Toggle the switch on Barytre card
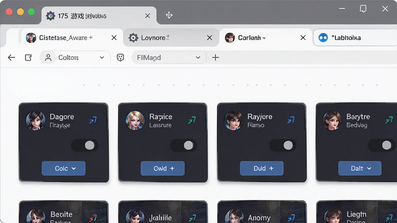Screen dimensions: 397x223 381,146
